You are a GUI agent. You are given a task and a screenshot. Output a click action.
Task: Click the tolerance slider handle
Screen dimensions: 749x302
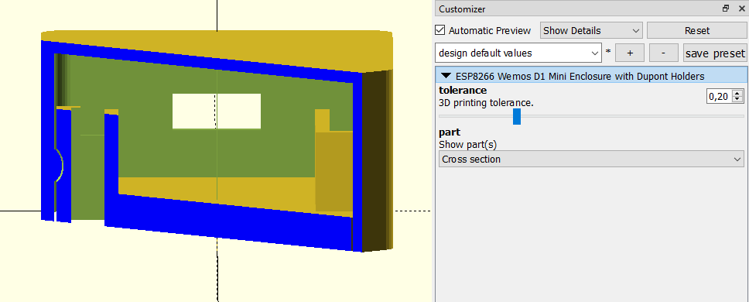tap(517, 116)
